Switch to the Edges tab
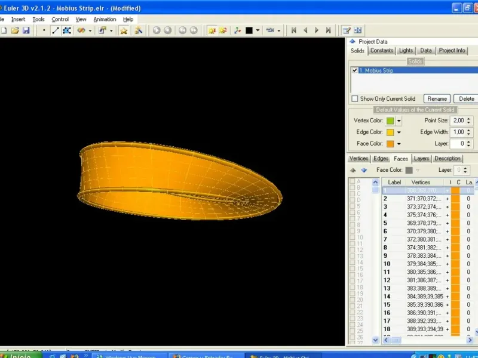The width and height of the screenshot is (478, 358). (381, 158)
